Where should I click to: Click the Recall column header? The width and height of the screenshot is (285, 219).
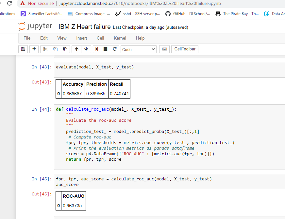click(119, 84)
